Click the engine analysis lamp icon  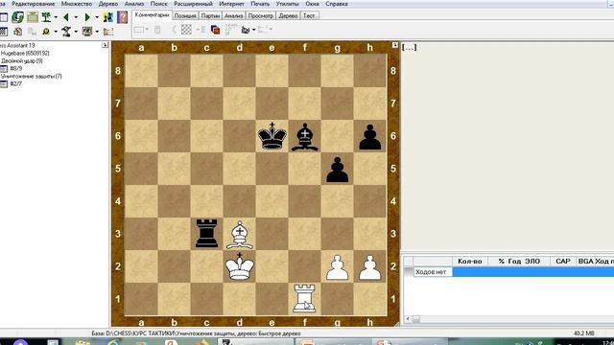pyautogui.click(x=66, y=32)
